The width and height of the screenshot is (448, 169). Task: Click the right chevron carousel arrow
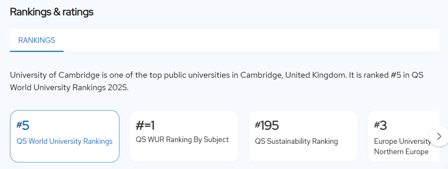(439, 136)
